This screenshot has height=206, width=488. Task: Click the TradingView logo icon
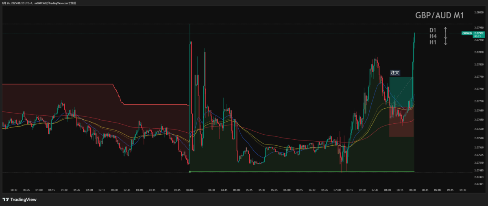click(6, 199)
